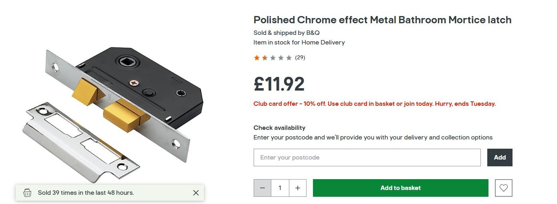Image resolution: width=557 pixels, height=204 pixels.
Task: Click the Polished Chrome Mortice latch title
Action: 382,20
